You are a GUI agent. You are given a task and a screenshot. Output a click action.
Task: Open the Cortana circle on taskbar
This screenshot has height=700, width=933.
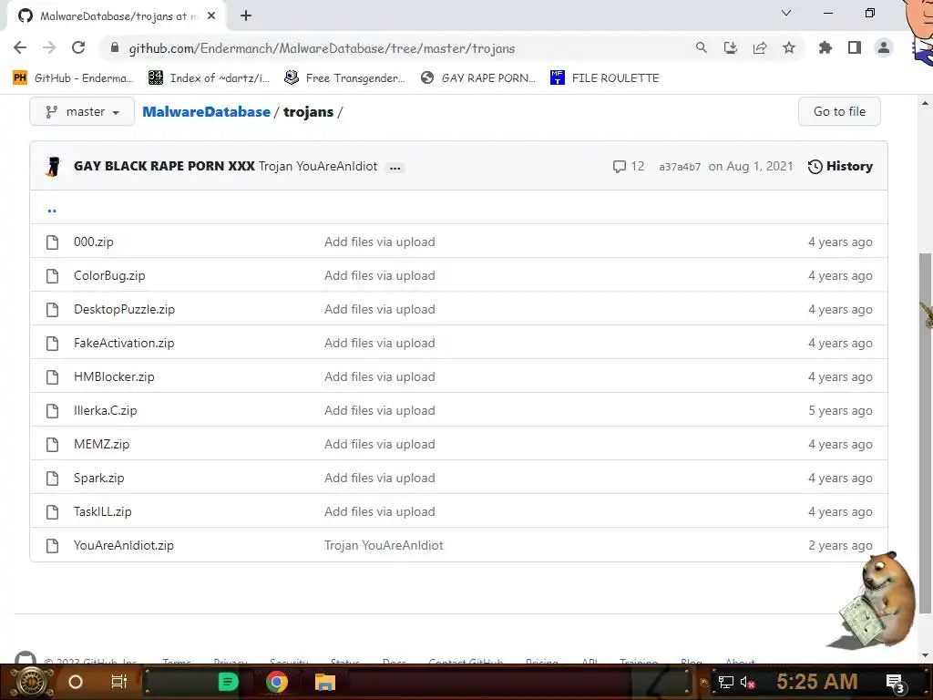(76, 682)
